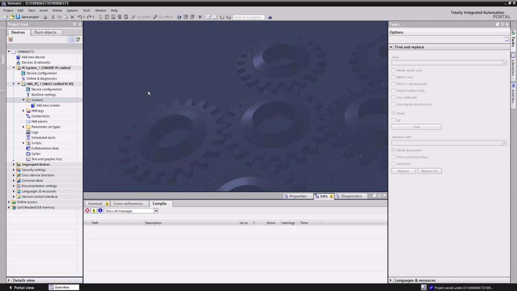Expand the Languages & resources section
Screen dimensions: 517x291
point(391,280)
